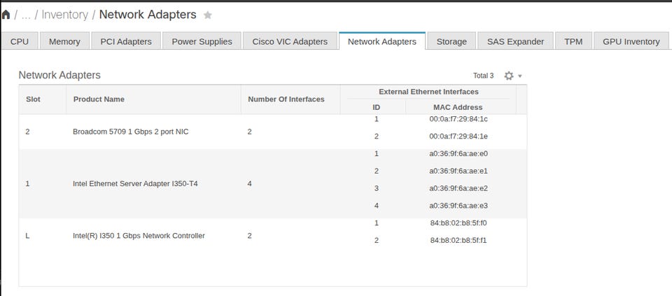
Task: Open Cisco VIC Adapters tab
Action: tap(290, 41)
